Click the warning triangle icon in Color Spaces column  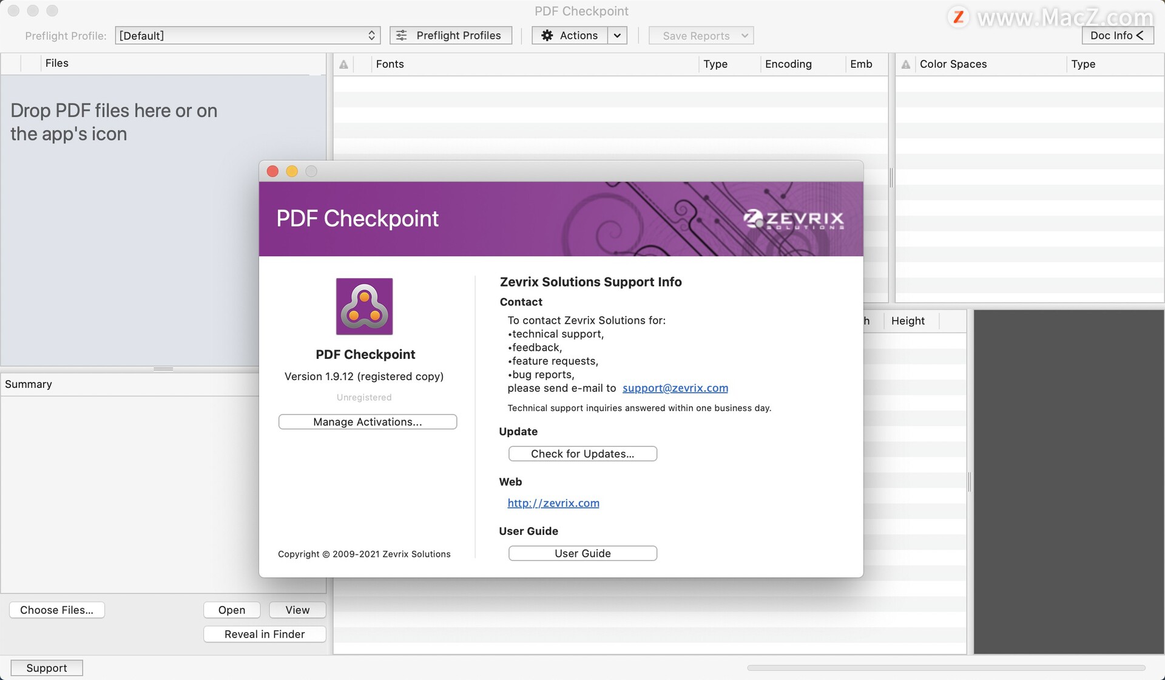click(x=906, y=63)
